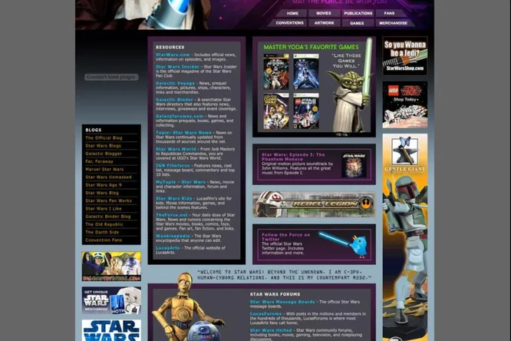511x341 pixels.
Task: Open the Star Wars Kids link
Action: (x=173, y=198)
